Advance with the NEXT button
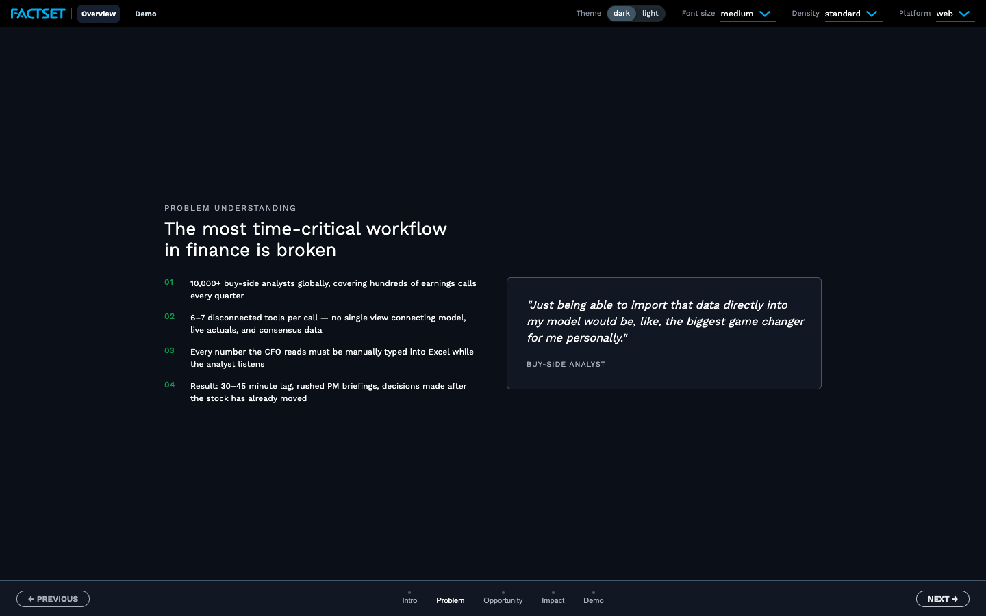Viewport: 986px width, 616px height. [x=943, y=599]
